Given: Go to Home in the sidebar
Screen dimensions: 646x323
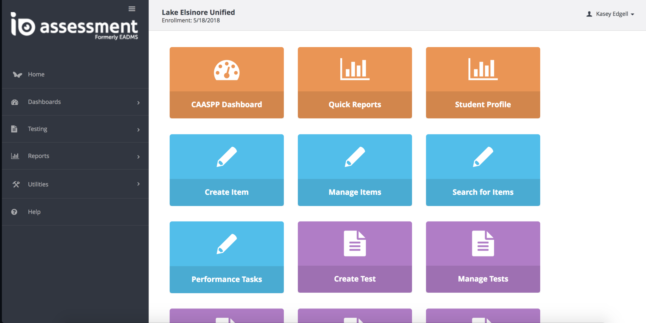Looking at the screenshot, I should (36, 74).
